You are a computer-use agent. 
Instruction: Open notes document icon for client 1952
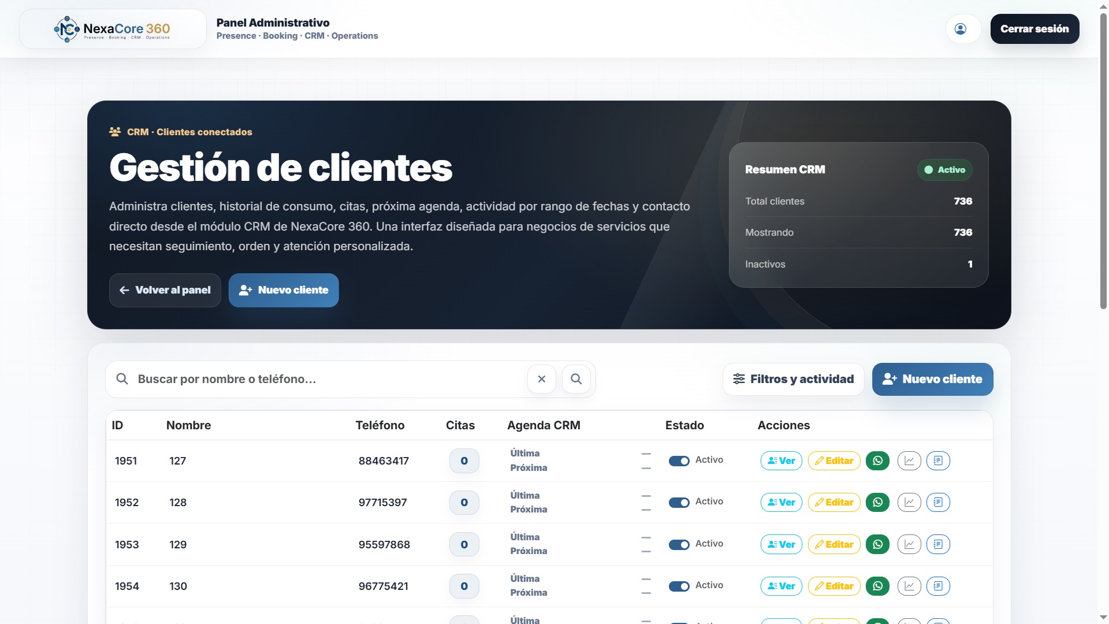pos(938,502)
